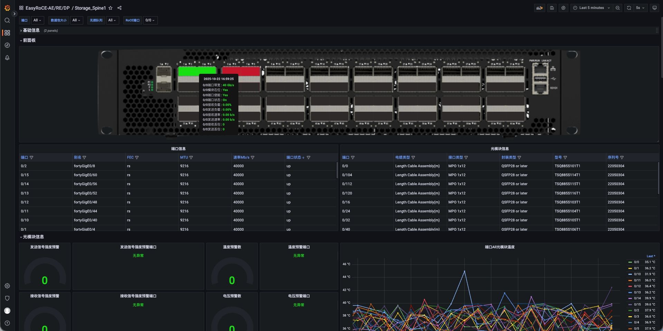The height and width of the screenshot is (331, 663).
Task: Open Dashboards icon in sidebar
Action: (x=7, y=33)
